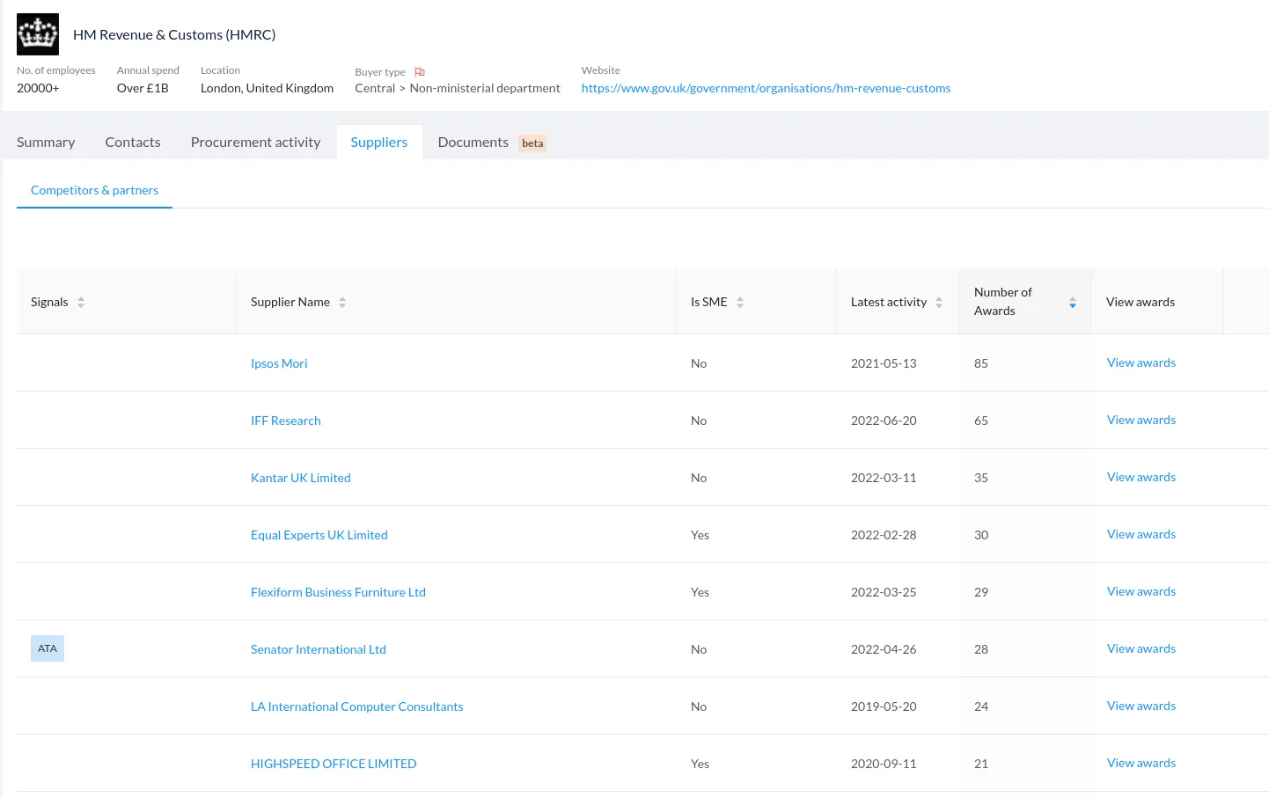Click the Is SME value for Equal Experts
The height and width of the screenshot is (798, 1269).
pos(700,535)
